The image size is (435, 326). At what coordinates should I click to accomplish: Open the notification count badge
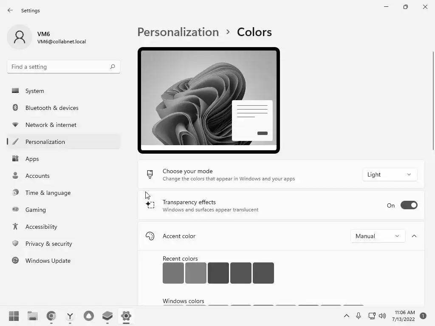pyautogui.click(x=423, y=316)
